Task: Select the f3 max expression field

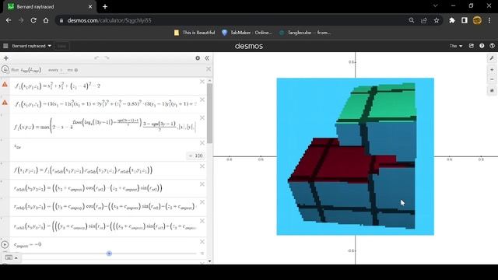Action: click(x=105, y=126)
